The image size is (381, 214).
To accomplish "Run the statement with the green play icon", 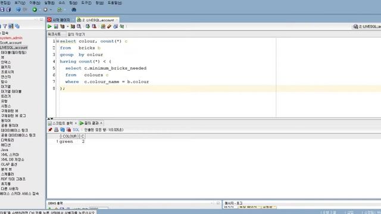I will click(x=49, y=26).
